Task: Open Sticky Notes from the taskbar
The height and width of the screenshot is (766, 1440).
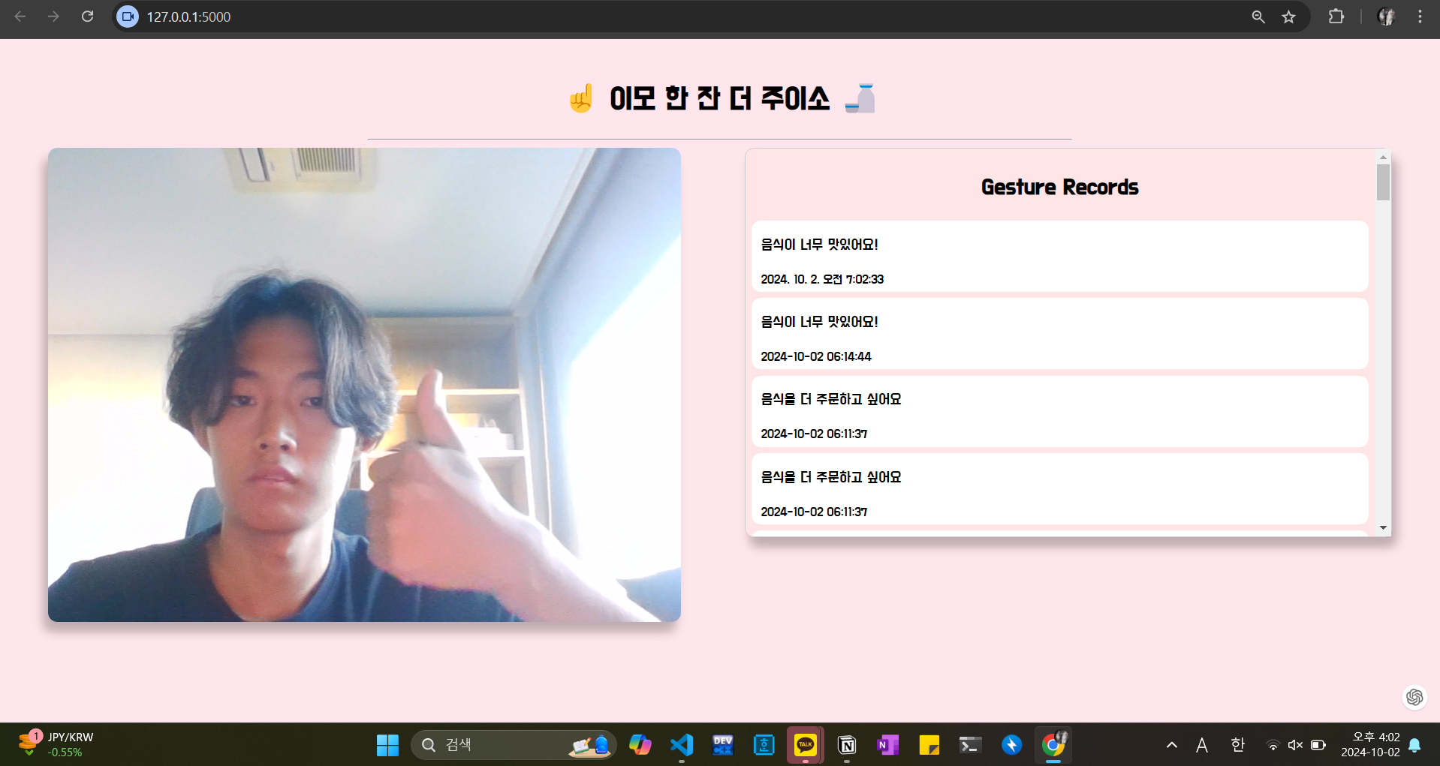Action: pos(929,745)
